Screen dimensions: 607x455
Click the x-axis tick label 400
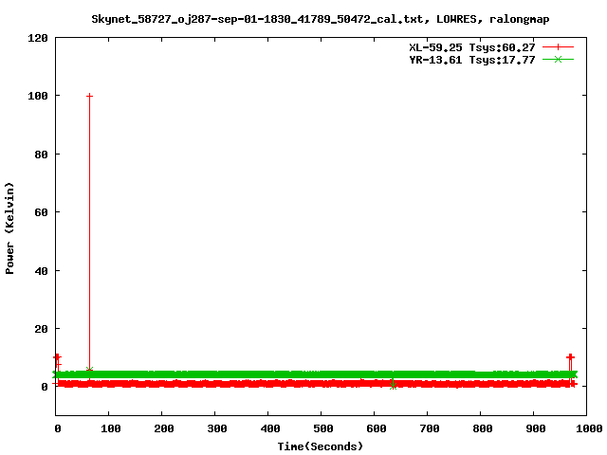(269, 428)
